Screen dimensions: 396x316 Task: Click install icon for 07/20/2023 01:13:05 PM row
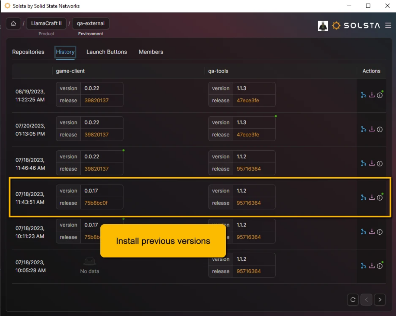[371, 129]
